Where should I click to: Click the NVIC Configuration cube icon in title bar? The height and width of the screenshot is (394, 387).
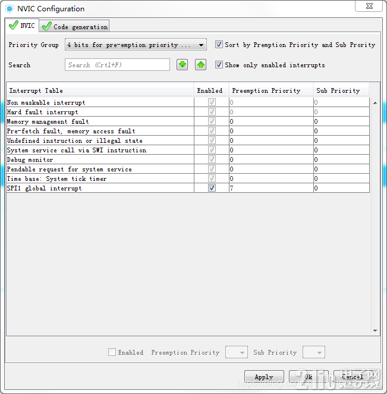[x=10, y=9]
